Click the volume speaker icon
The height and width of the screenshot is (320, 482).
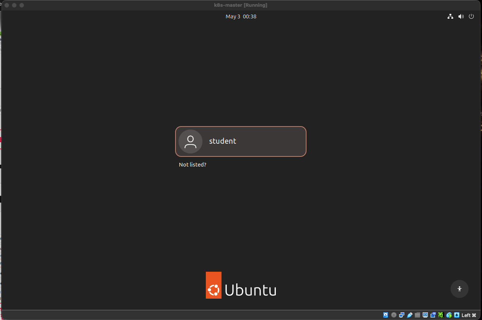click(x=461, y=16)
